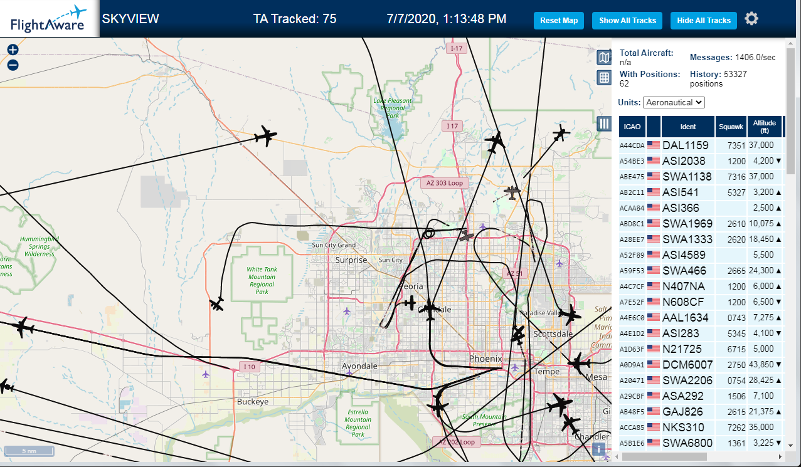Select flight ASI366 in list
Image resolution: width=801 pixels, height=467 pixels.
coord(701,207)
